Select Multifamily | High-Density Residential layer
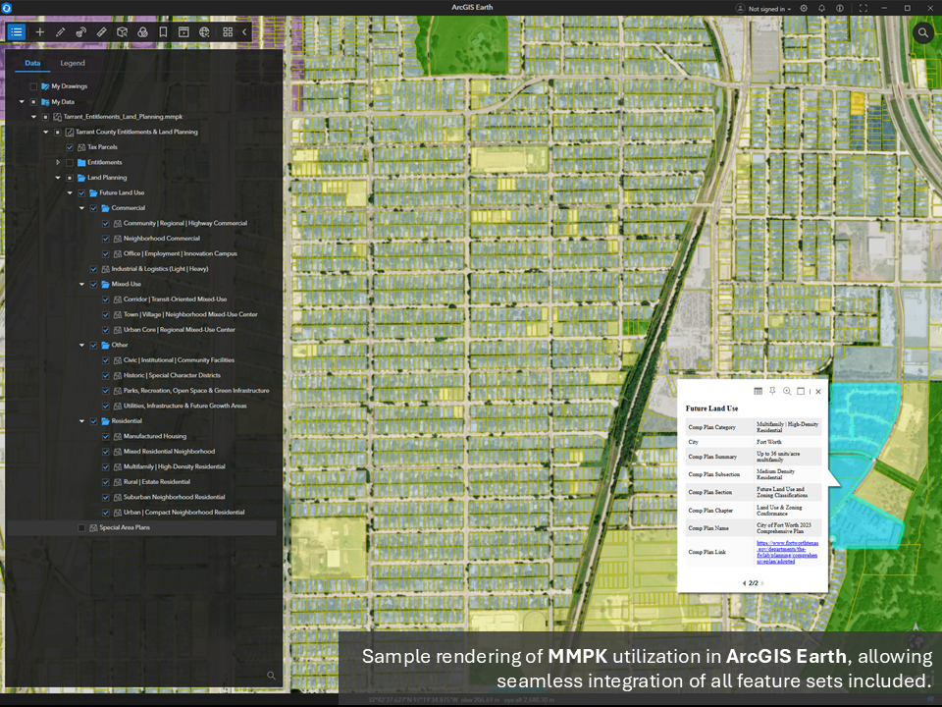Screen dimensions: 942x707 175,467
